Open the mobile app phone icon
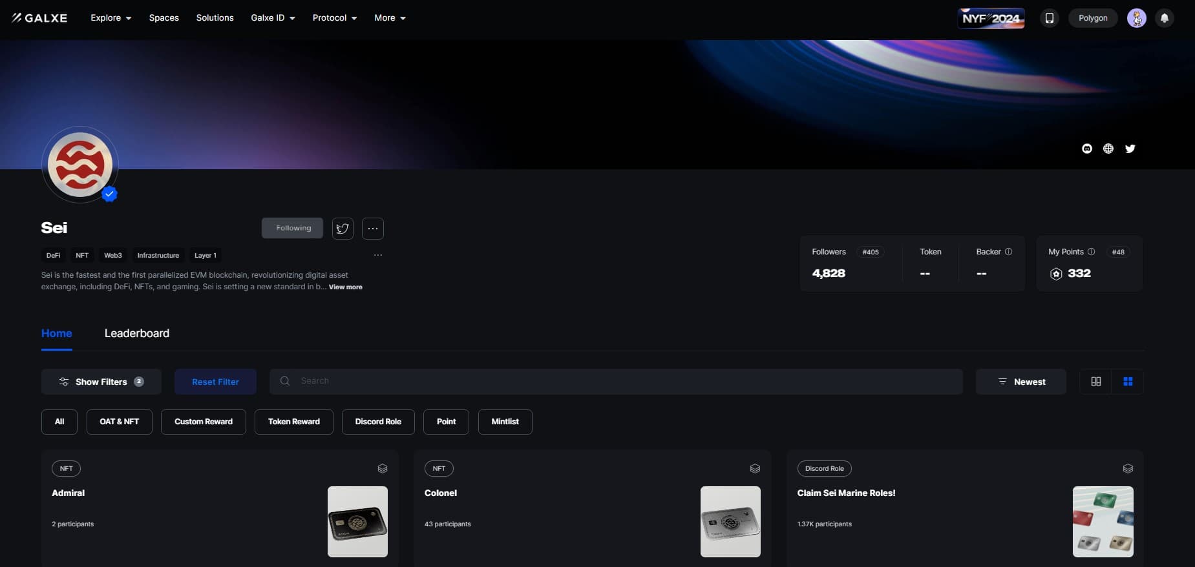Viewport: 1195px width, 567px height. point(1050,18)
